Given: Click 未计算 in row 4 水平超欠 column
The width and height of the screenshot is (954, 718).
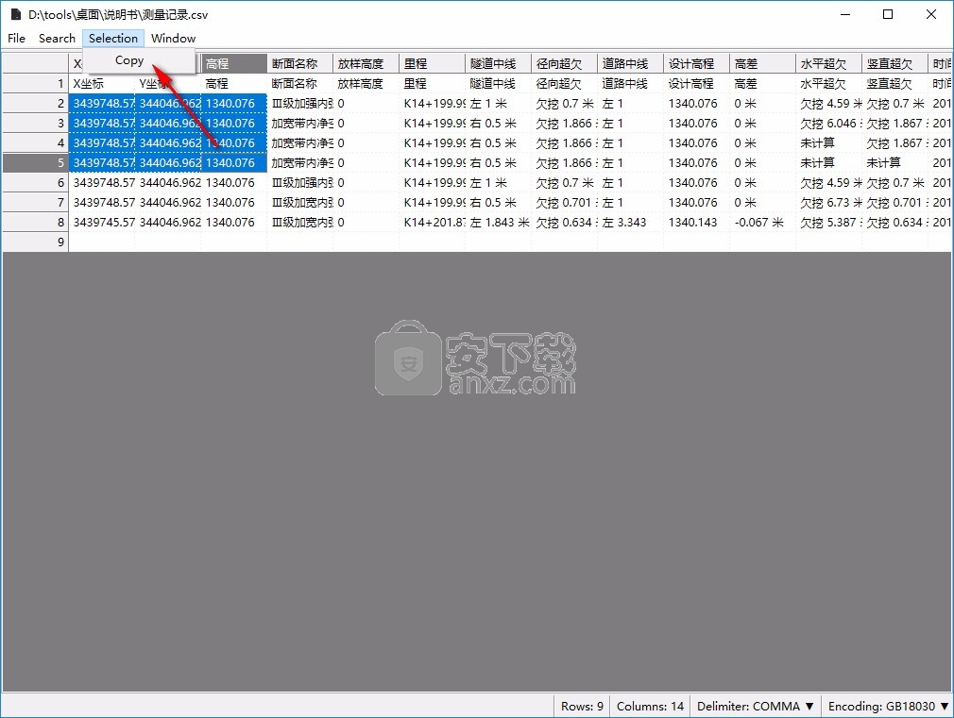Looking at the screenshot, I should 828,142.
